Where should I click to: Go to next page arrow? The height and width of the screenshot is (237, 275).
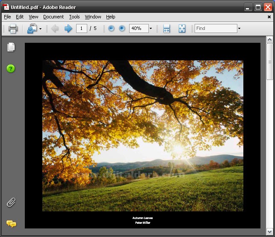point(68,28)
